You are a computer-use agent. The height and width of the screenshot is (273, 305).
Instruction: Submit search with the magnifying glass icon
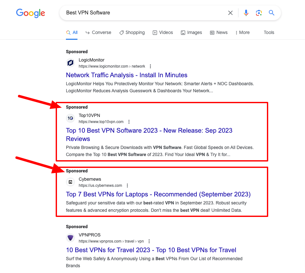pos(271,13)
